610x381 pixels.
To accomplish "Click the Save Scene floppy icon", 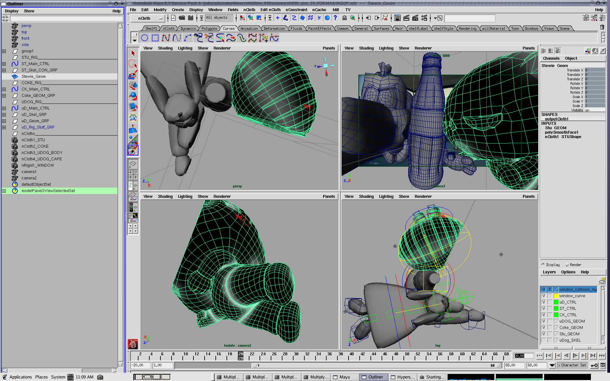I will [x=191, y=18].
